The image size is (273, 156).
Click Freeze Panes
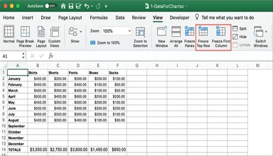(x=190, y=37)
